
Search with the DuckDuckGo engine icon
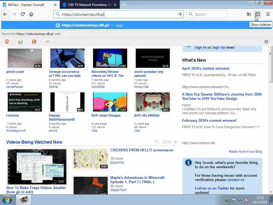pyautogui.click(x=34, y=41)
